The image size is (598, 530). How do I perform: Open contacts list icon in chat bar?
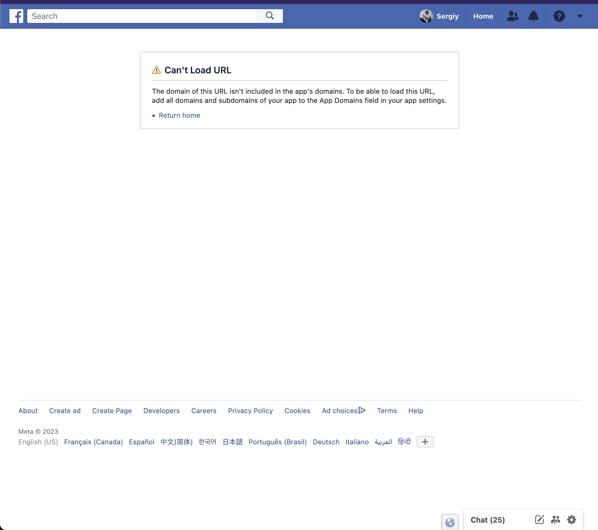click(x=556, y=520)
